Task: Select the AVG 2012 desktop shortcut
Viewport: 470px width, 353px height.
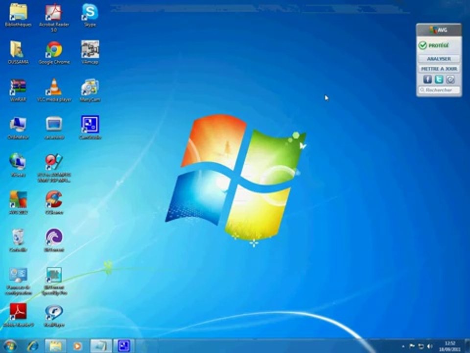Action: pyautogui.click(x=18, y=203)
